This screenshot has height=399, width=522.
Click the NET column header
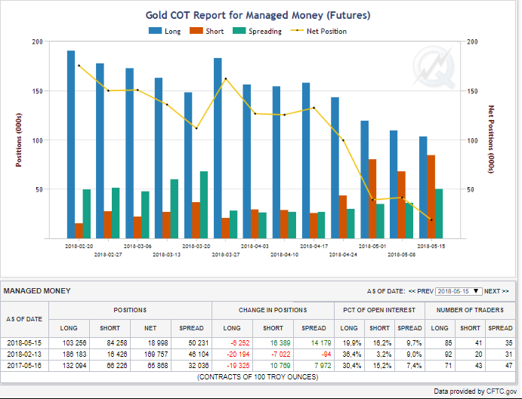150,328
